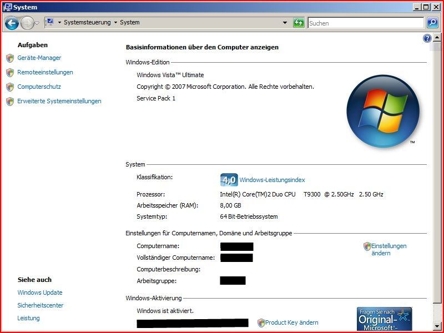The height and width of the screenshot is (333, 444).
Task: Click the Copyright 2007 Microsoft Corporation line
Action: point(225,87)
